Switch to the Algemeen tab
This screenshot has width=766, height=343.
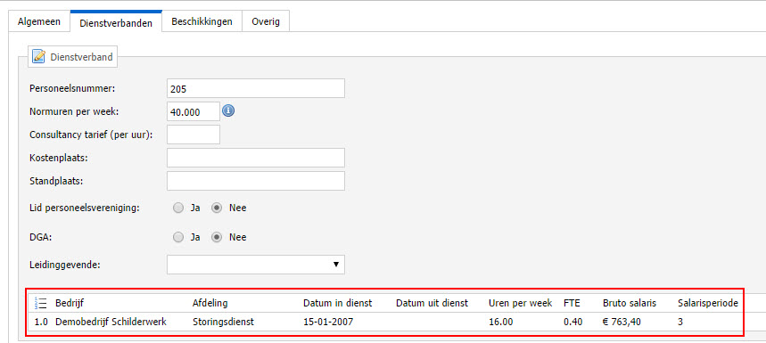[39, 21]
